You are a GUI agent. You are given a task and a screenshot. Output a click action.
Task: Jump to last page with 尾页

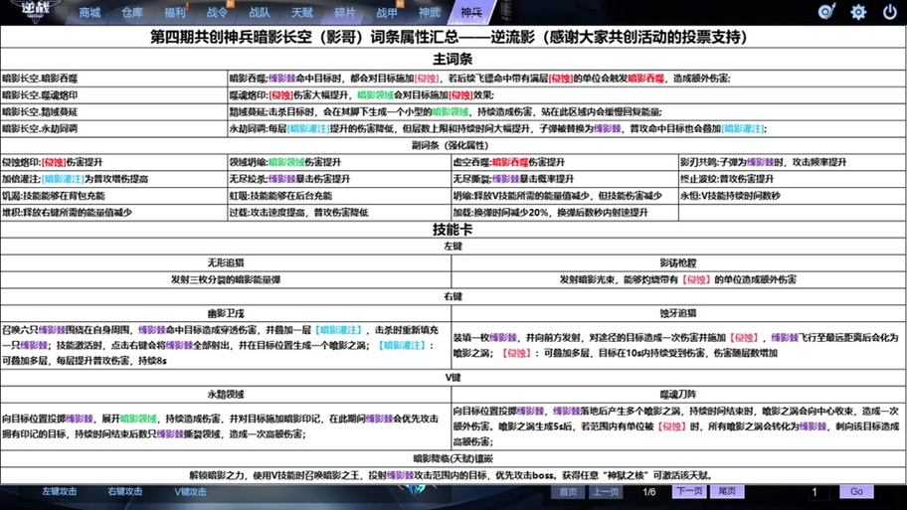click(727, 491)
